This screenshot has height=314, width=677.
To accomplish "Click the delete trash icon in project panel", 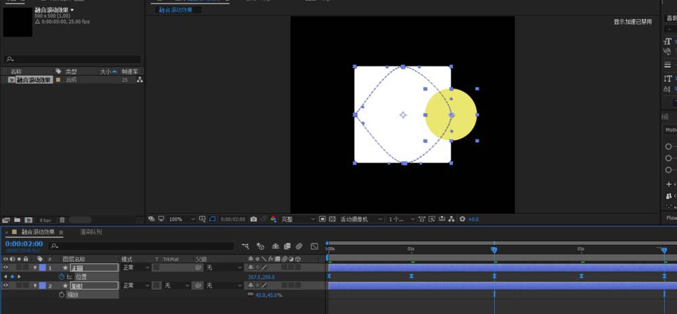I will pyautogui.click(x=62, y=220).
